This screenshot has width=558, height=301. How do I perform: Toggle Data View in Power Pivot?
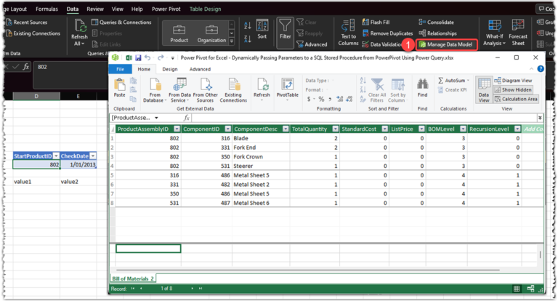pos(484,90)
